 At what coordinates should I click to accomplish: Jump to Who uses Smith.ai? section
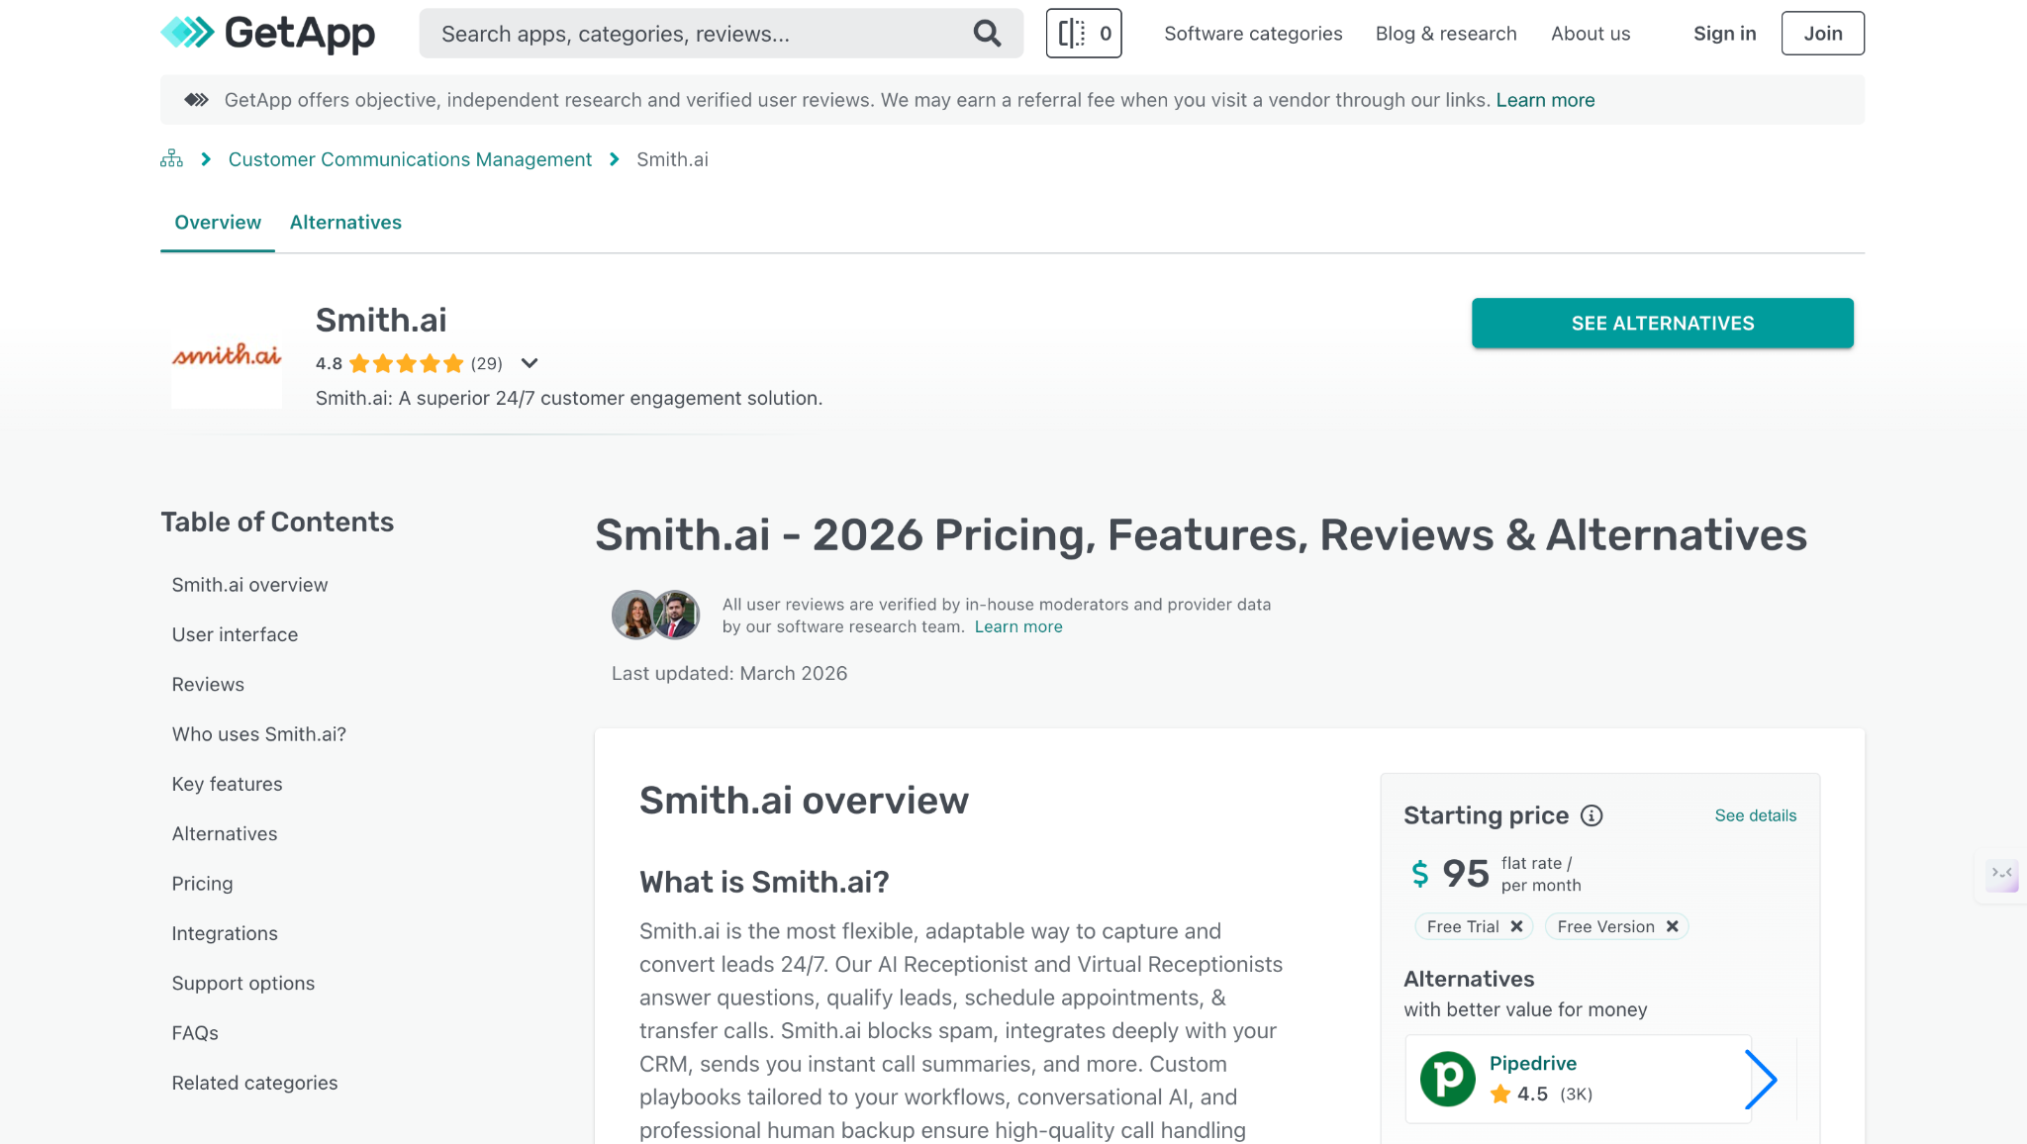(x=259, y=734)
